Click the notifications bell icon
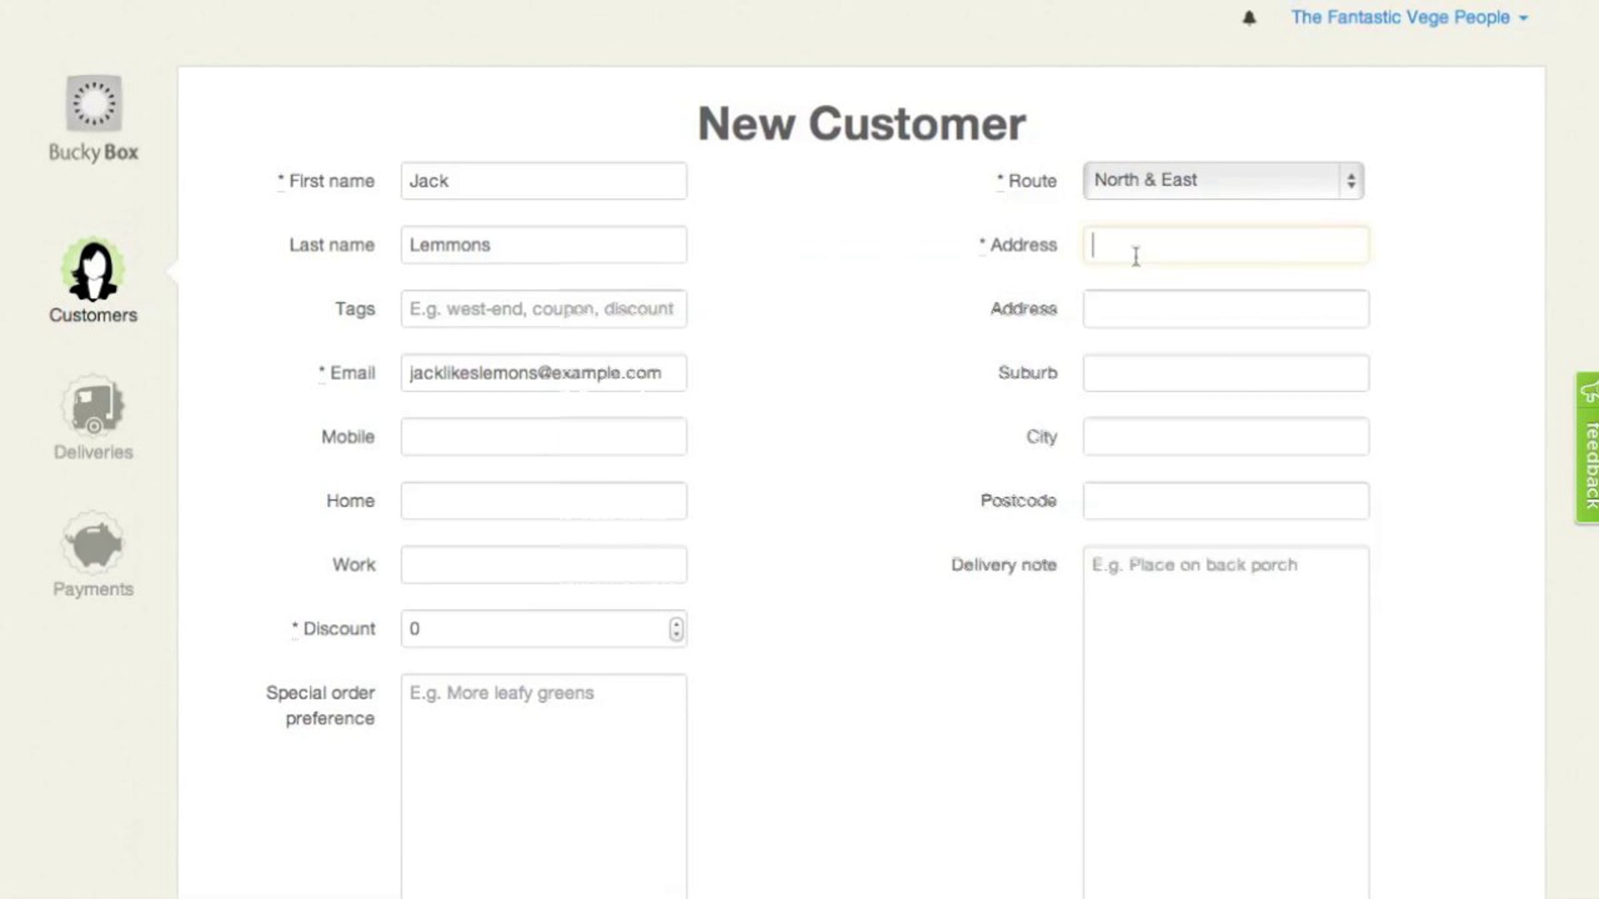The width and height of the screenshot is (1599, 899). click(x=1249, y=18)
